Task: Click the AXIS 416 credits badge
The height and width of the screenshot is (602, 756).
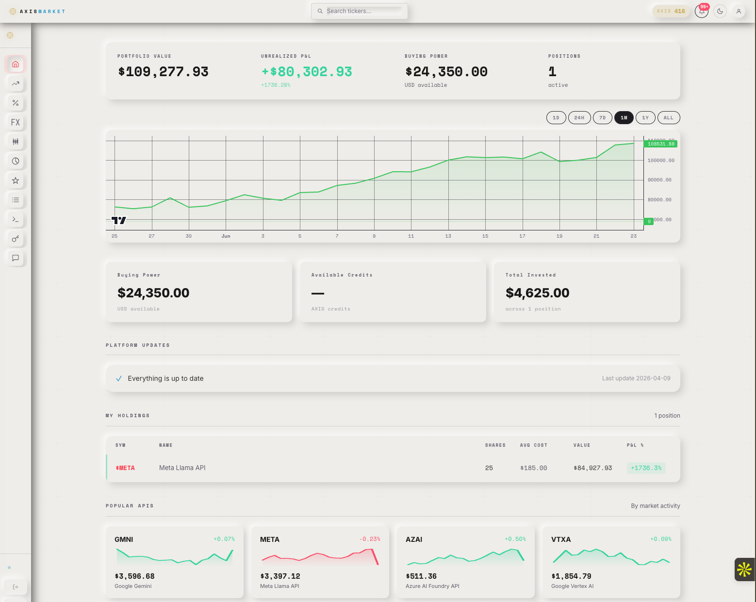Action: point(671,11)
